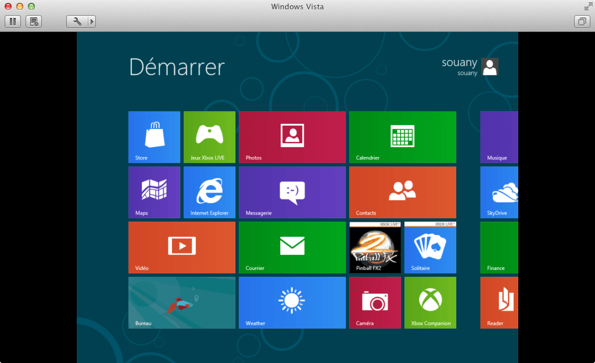Viewport: 595px width, 363px height.
Task: Start Internet Explorer from its tile
Action: point(209,192)
